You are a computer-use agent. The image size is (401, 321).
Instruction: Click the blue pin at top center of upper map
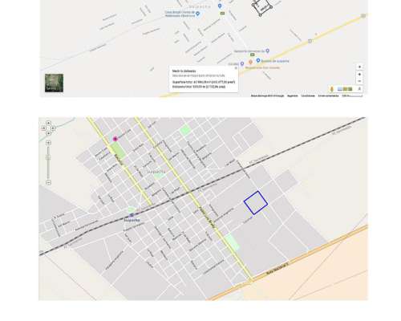220,6
